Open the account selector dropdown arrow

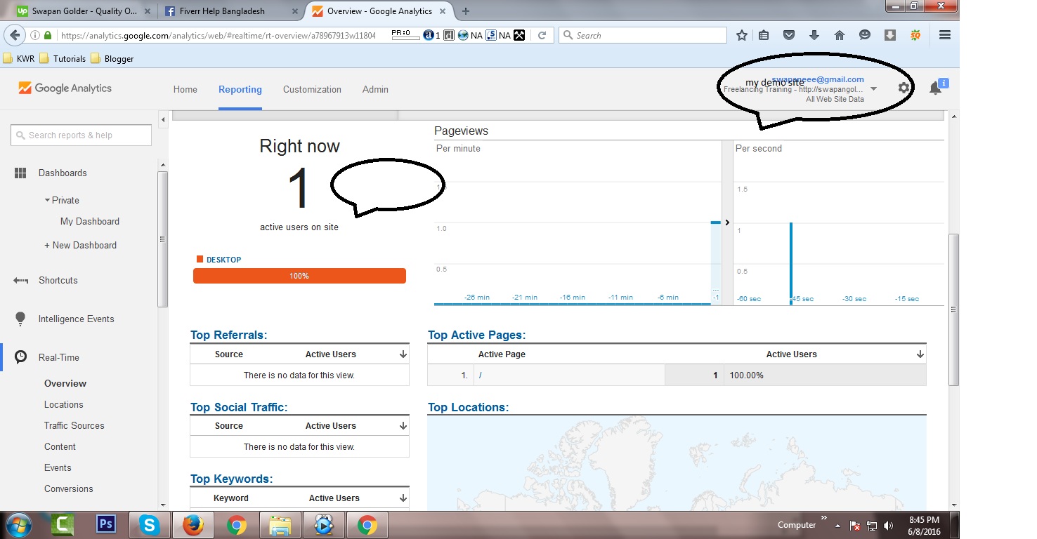pos(873,89)
